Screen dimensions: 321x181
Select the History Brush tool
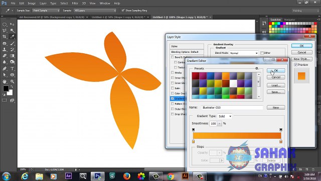tap(12, 50)
